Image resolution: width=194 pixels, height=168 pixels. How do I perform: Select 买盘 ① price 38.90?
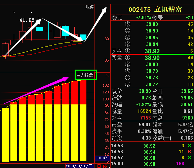152,58
